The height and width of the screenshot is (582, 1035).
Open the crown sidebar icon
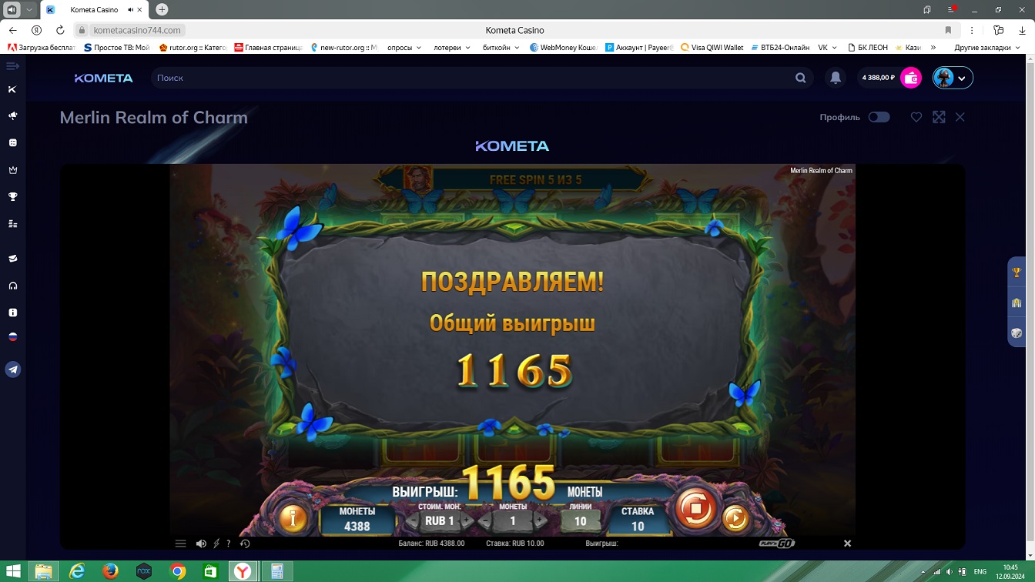(x=12, y=170)
